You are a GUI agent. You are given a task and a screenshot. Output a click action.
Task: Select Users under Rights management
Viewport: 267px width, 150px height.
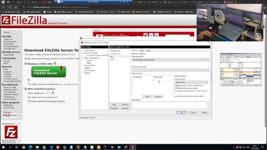tap(89, 63)
